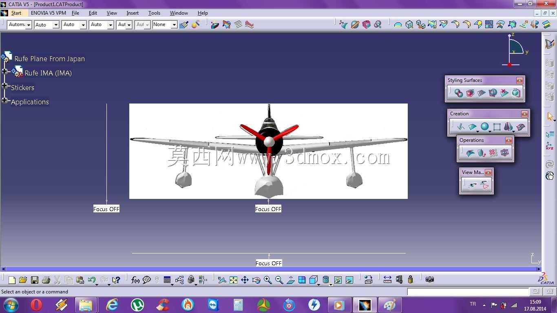Select 'Rufe Plane From Japan' root node

pos(50,59)
